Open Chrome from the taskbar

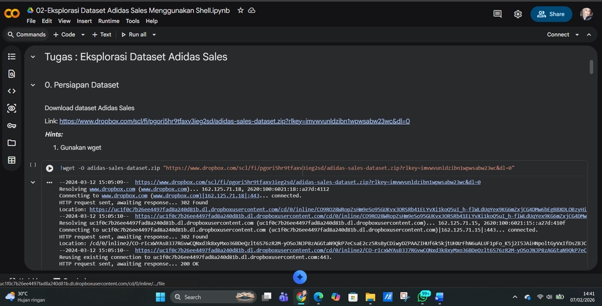pos(301,297)
